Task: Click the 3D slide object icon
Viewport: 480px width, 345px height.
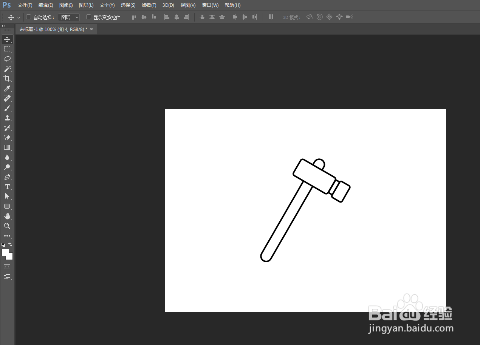Action: pos(339,17)
